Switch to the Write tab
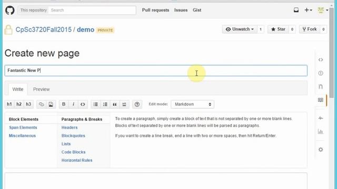The image size is (337, 189). pyautogui.click(x=18, y=89)
